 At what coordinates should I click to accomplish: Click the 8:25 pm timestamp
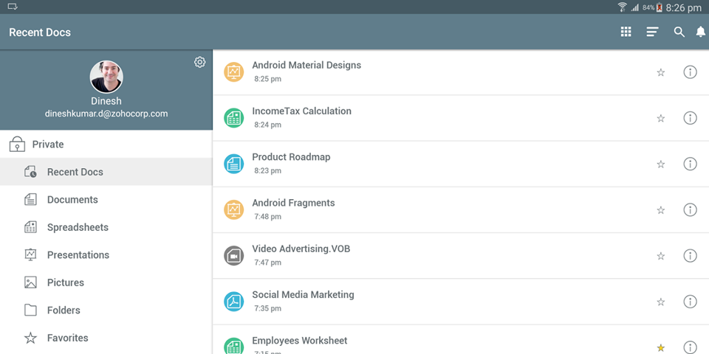(x=267, y=79)
